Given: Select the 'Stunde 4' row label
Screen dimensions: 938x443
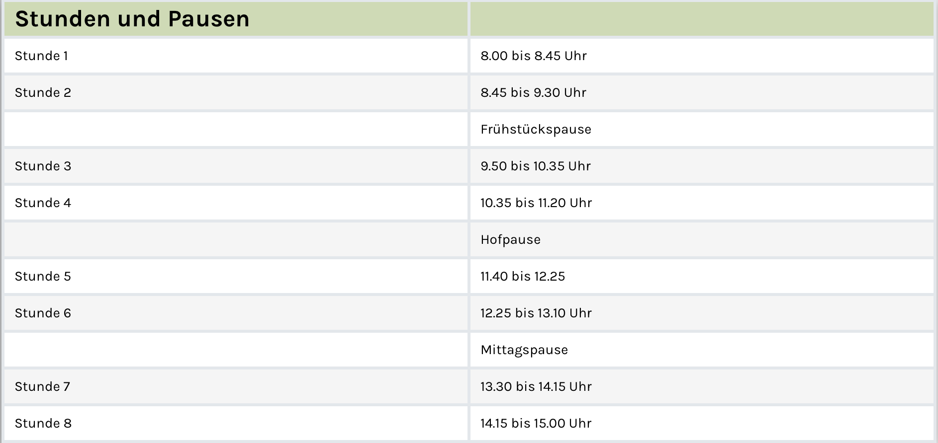Looking at the screenshot, I should point(43,203).
